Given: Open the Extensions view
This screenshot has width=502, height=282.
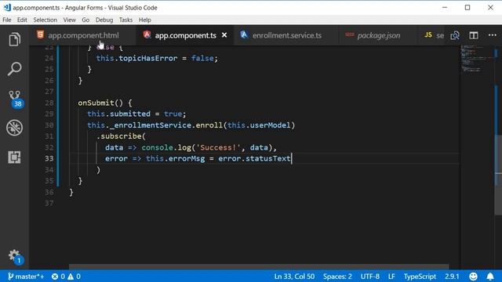Looking at the screenshot, I should pyautogui.click(x=14, y=157).
